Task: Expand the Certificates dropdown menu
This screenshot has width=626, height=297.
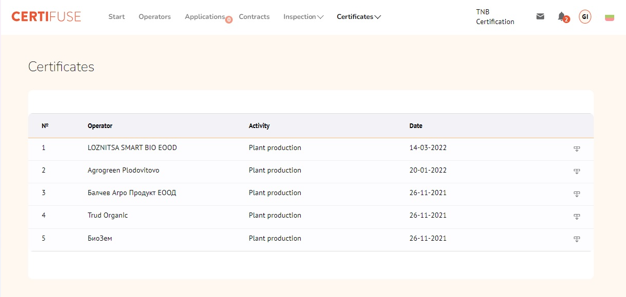Action: [359, 17]
